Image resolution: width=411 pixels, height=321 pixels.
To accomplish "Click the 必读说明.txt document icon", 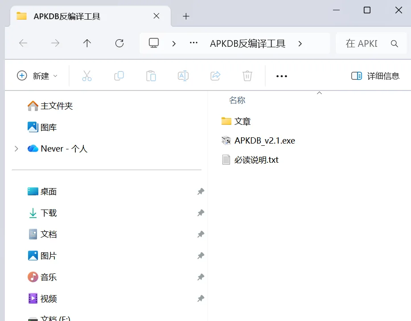I will pos(226,160).
